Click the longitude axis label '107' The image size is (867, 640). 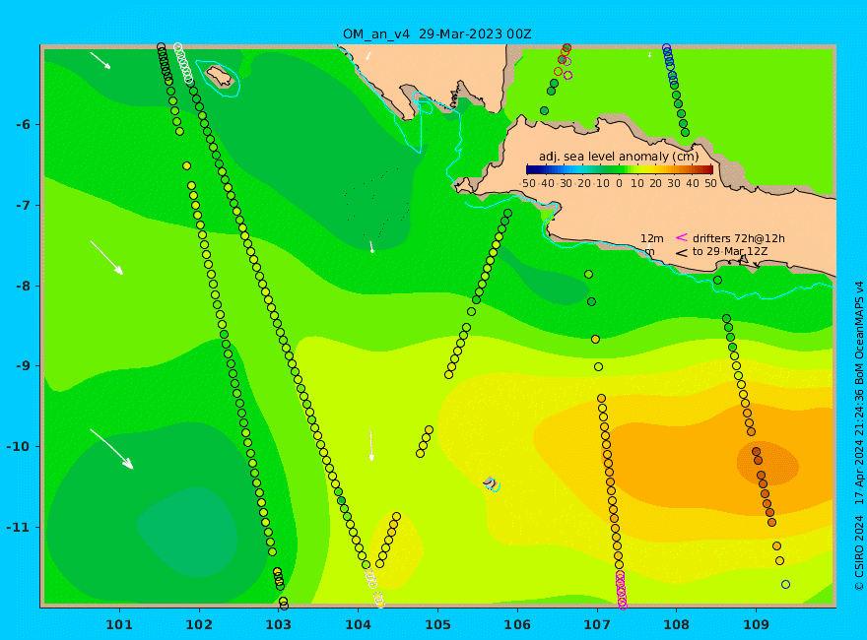[x=597, y=625]
